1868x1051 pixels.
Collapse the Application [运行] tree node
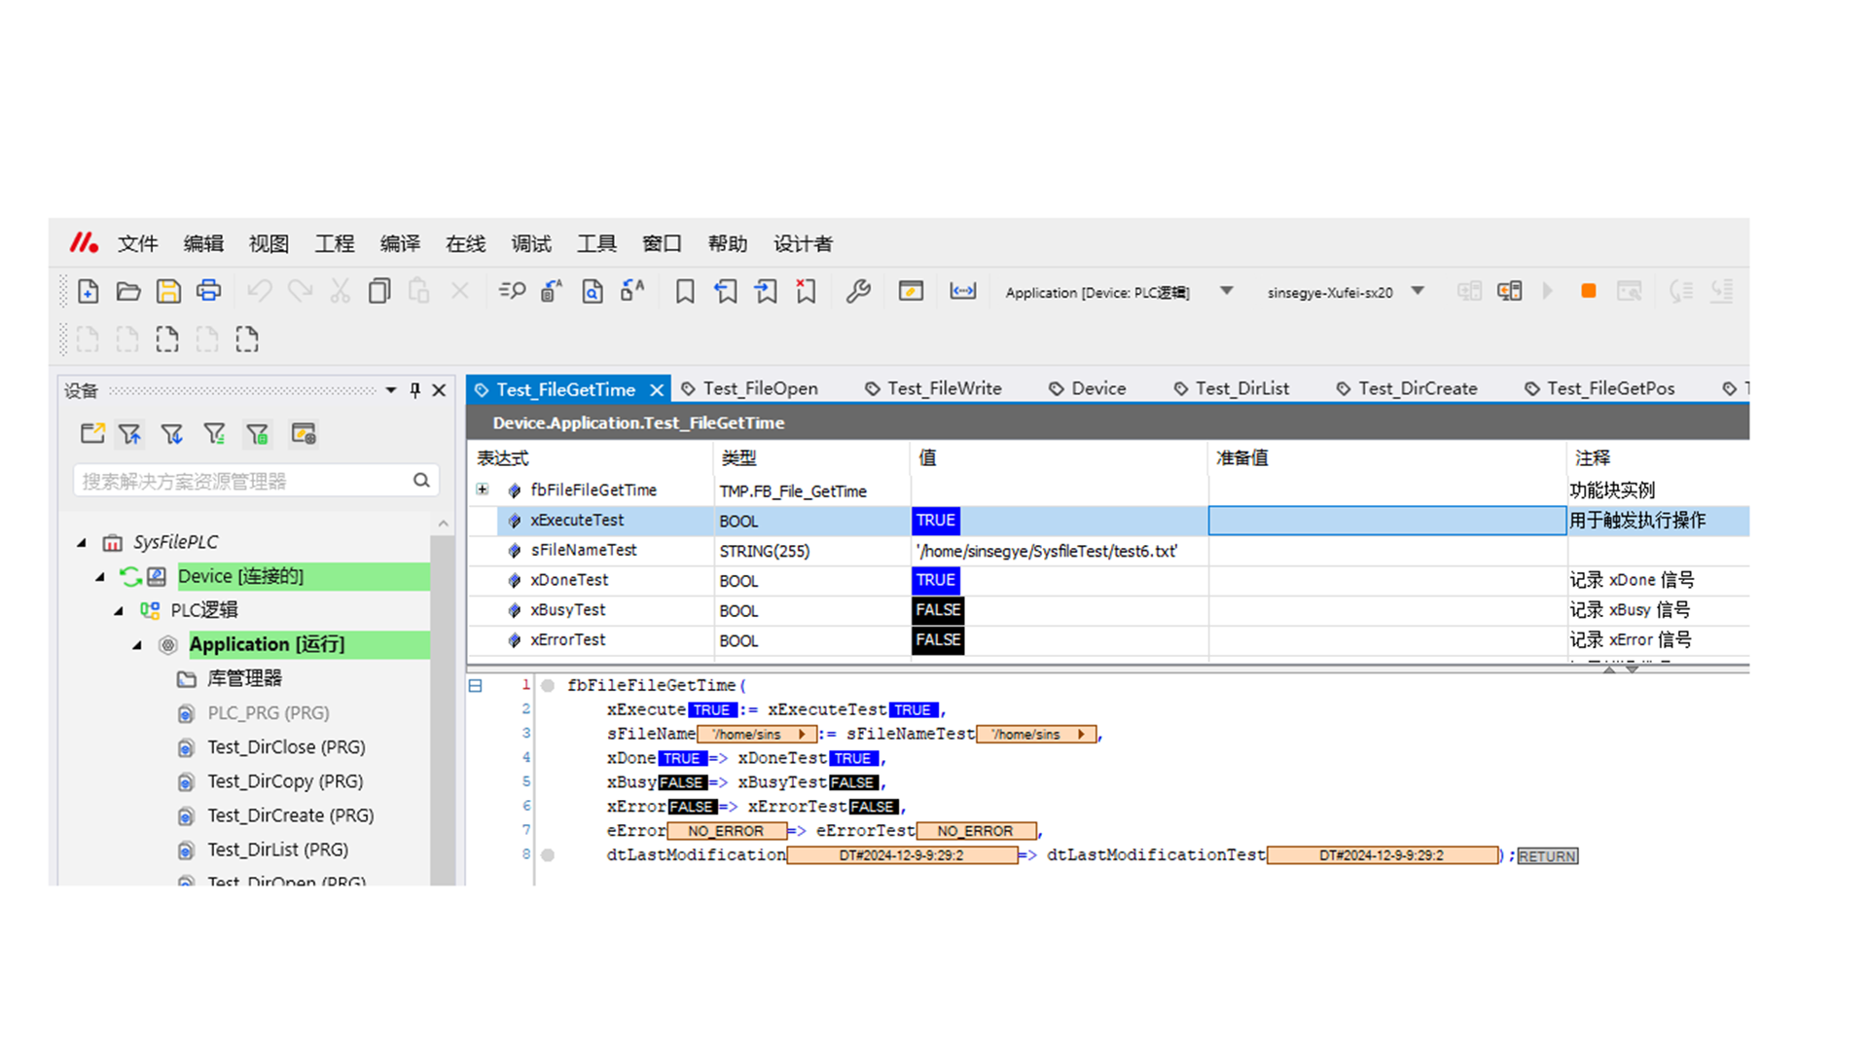tap(137, 645)
